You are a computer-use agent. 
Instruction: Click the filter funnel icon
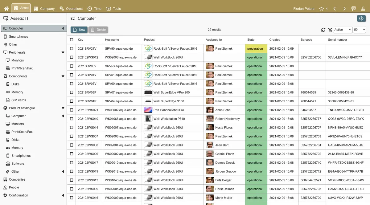[330, 30]
